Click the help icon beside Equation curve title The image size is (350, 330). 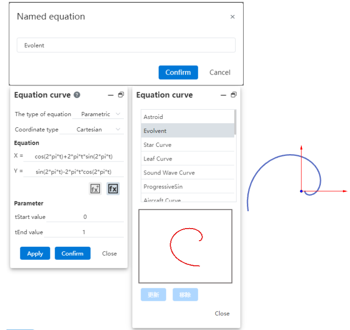(77, 95)
